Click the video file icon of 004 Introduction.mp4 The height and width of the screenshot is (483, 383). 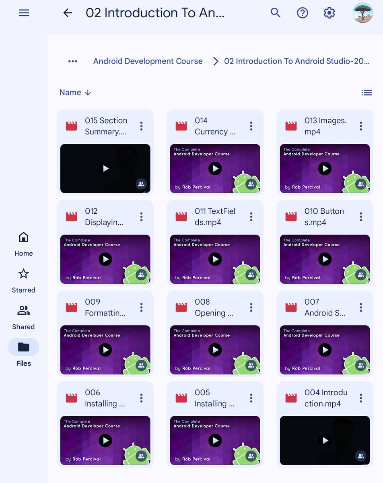[291, 398]
